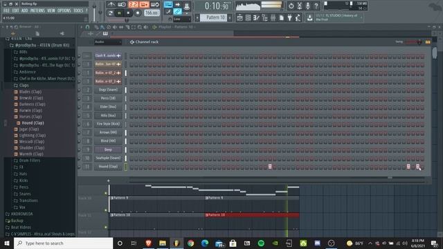Image resolution: width=443 pixels, height=249 pixels.
Task: Open the ADD menu
Action: (25, 10)
